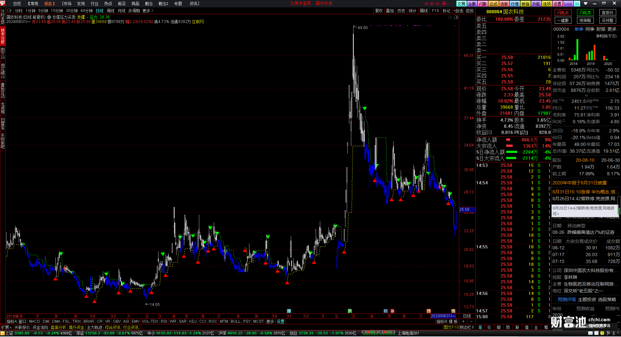Select the MACD indicator tab

click(34, 321)
